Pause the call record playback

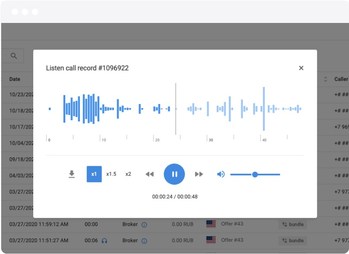pyautogui.click(x=174, y=174)
